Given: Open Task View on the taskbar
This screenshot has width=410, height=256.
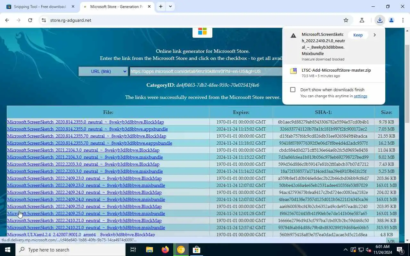Looking at the screenshot, I should point(133,250).
